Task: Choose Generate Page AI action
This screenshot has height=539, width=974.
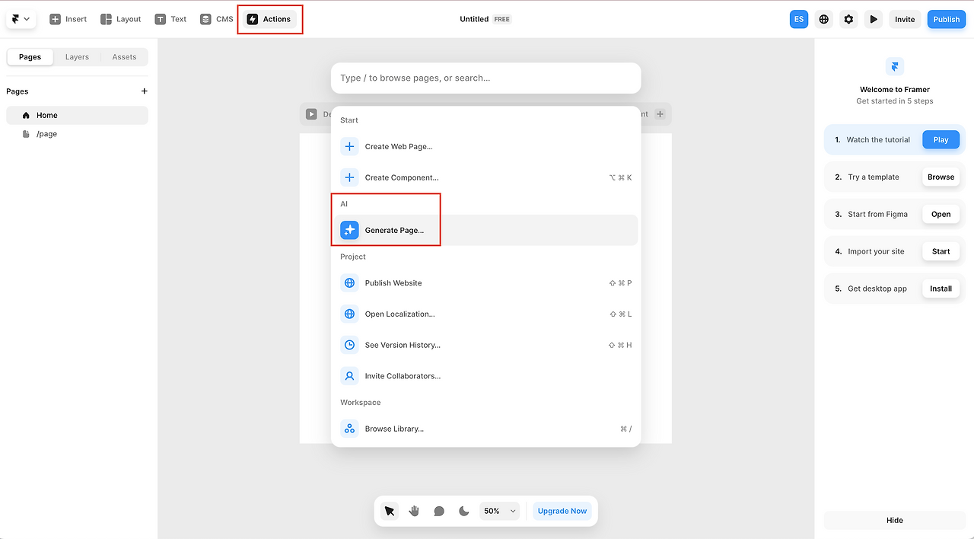Action: click(485, 230)
